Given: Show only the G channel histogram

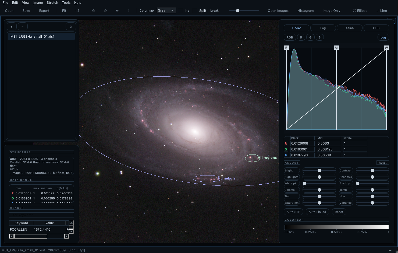Looking at the screenshot, I should (310, 37).
